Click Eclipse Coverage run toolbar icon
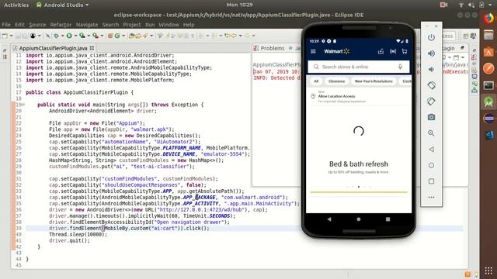This screenshot has height=279, width=497. [x=82, y=36]
